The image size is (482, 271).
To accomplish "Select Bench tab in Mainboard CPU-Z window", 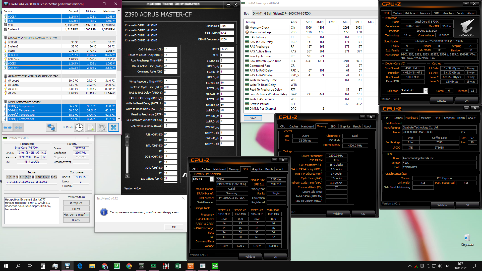I will pyautogui.click(x=461, y=118).
